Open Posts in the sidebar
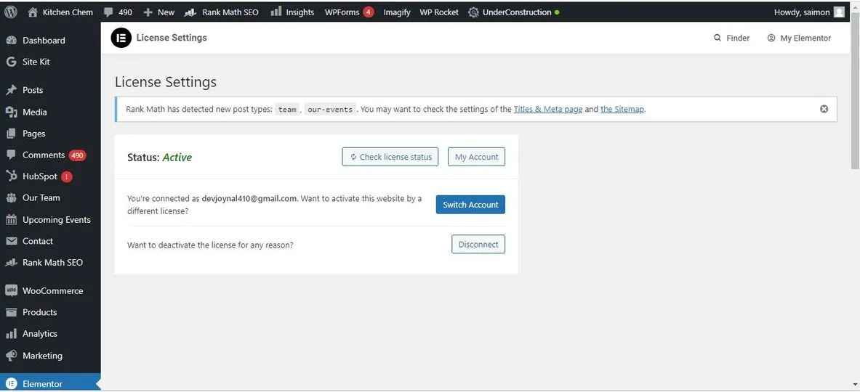The width and height of the screenshot is (860, 392). point(33,90)
